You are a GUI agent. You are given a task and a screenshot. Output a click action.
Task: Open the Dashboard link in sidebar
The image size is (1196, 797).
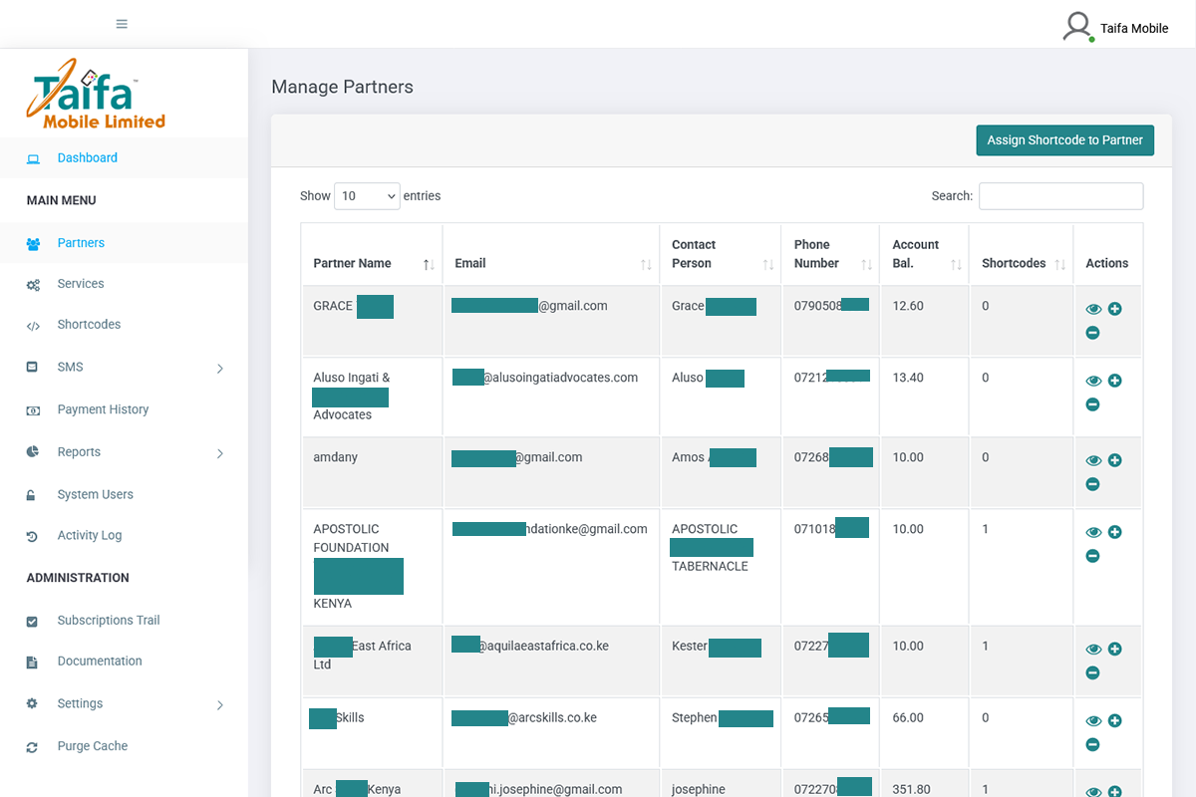87,157
